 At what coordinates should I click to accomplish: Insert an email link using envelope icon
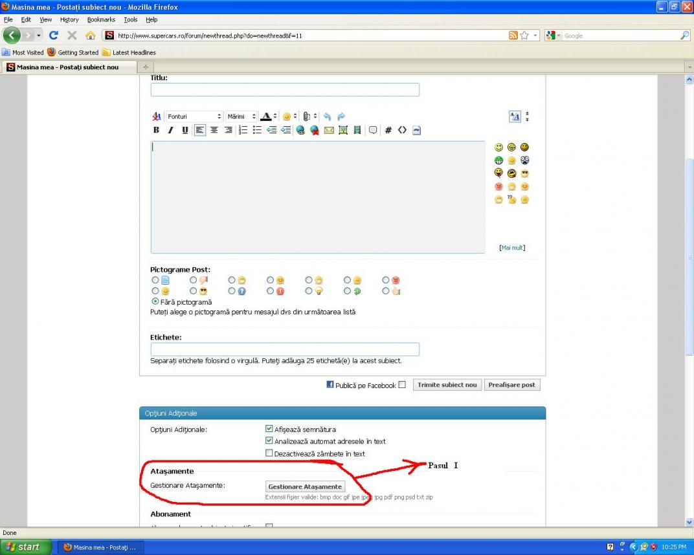pyautogui.click(x=329, y=130)
